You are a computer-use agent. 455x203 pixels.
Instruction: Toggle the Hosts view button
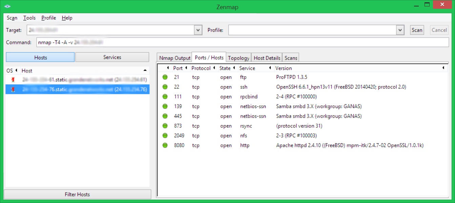pyautogui.click(x=40, y=57)
